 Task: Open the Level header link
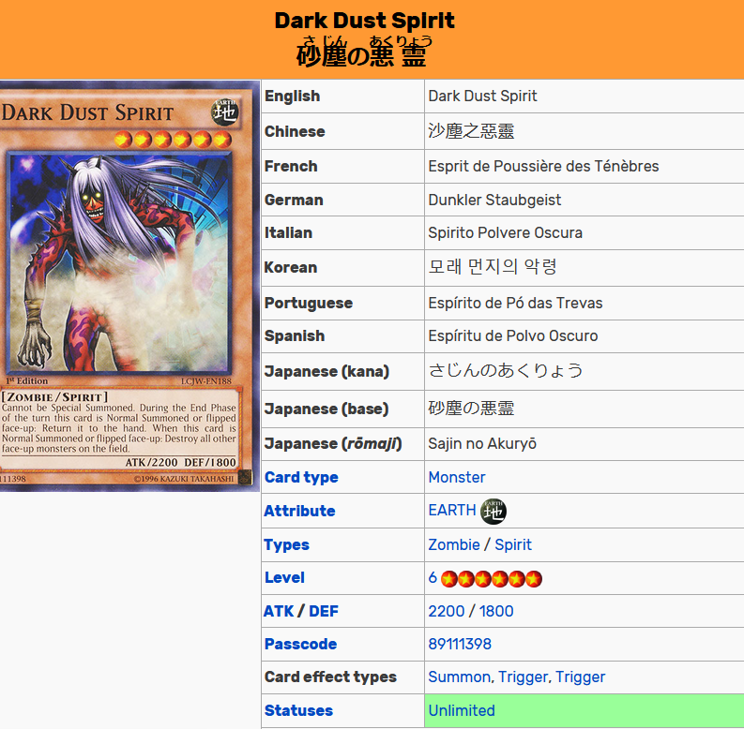click(284, 578)
